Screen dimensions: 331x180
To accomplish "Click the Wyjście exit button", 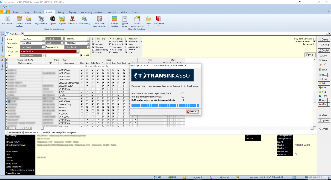I will (324, 129).
